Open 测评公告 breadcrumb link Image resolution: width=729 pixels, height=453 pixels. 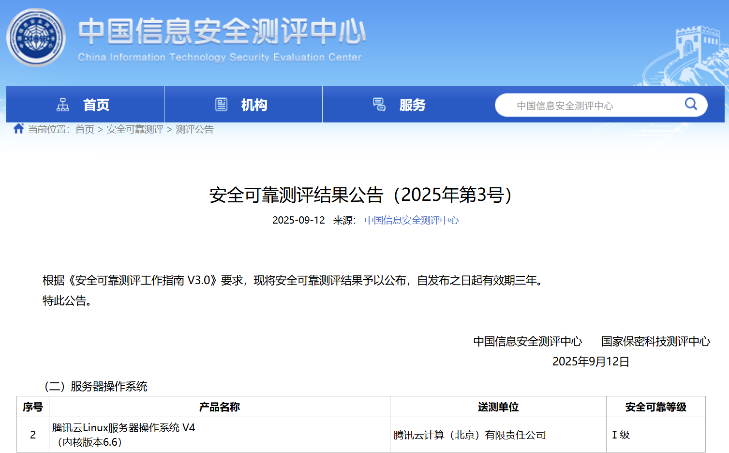[194, 129]
